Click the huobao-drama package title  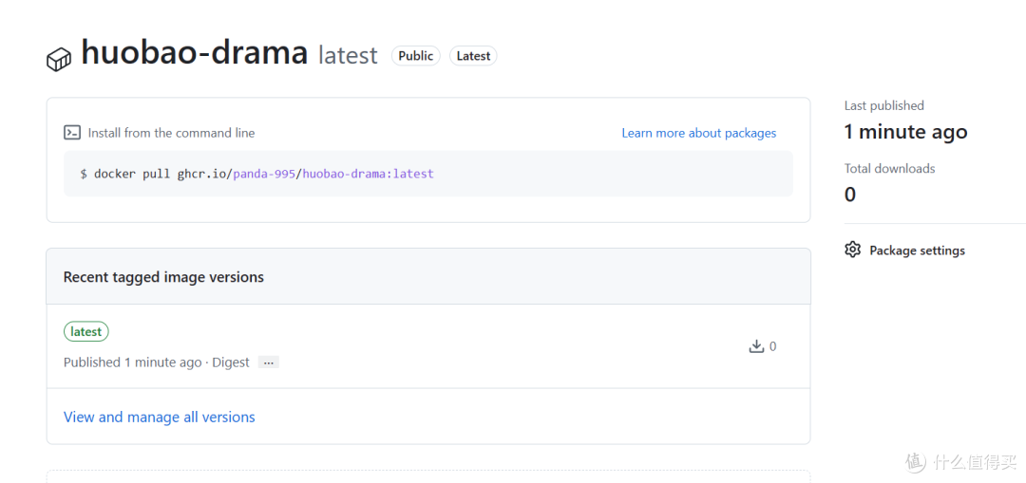[x=195, y=53]
